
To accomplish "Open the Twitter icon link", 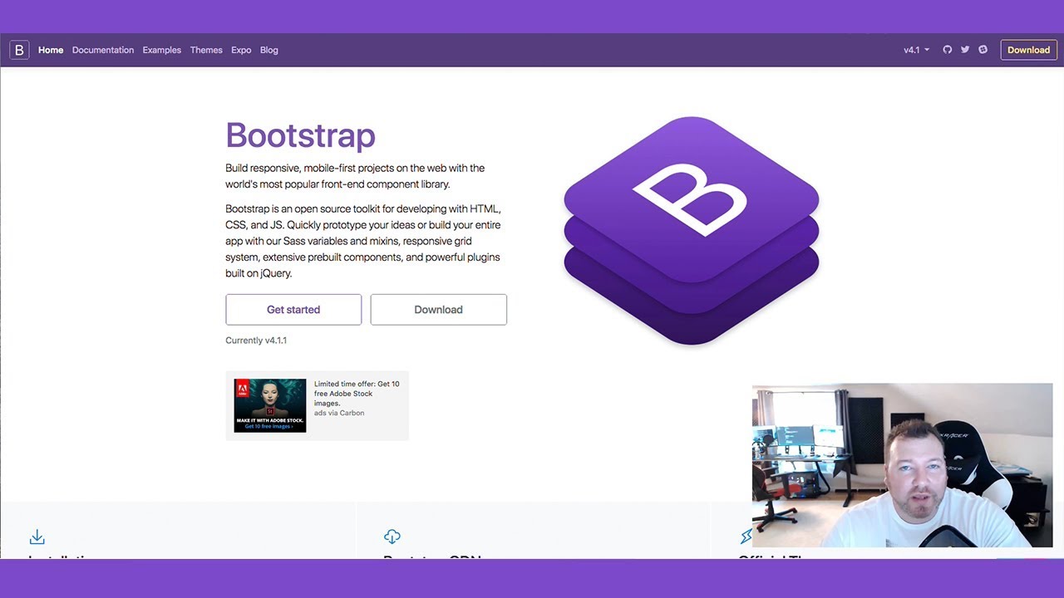I will tap(965, 50).
